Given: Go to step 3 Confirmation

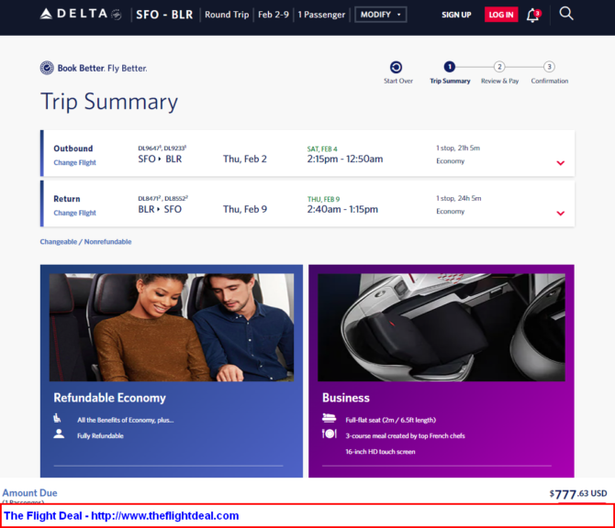Looking at the screenshot, I should click(549, 67).
